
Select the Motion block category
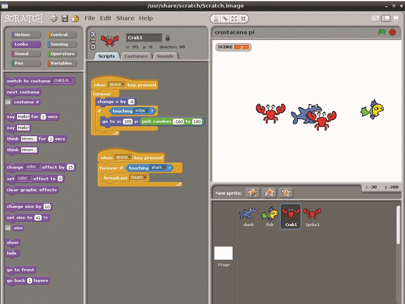point(26,35)
